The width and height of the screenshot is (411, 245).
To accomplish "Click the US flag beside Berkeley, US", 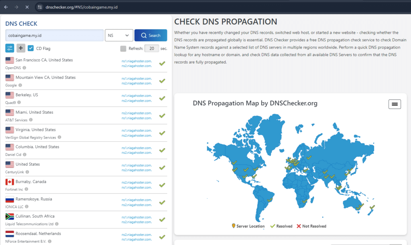I will [x=9, y=95].
